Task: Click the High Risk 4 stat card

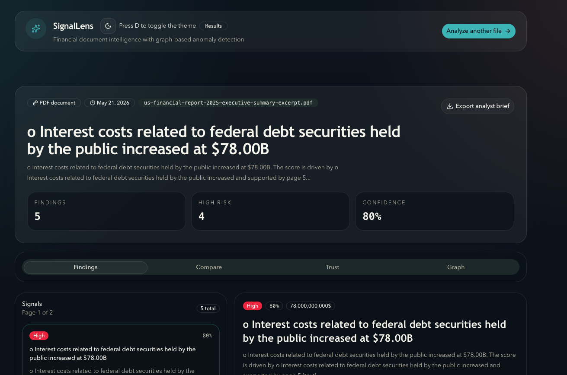Action: click(270, 211)
